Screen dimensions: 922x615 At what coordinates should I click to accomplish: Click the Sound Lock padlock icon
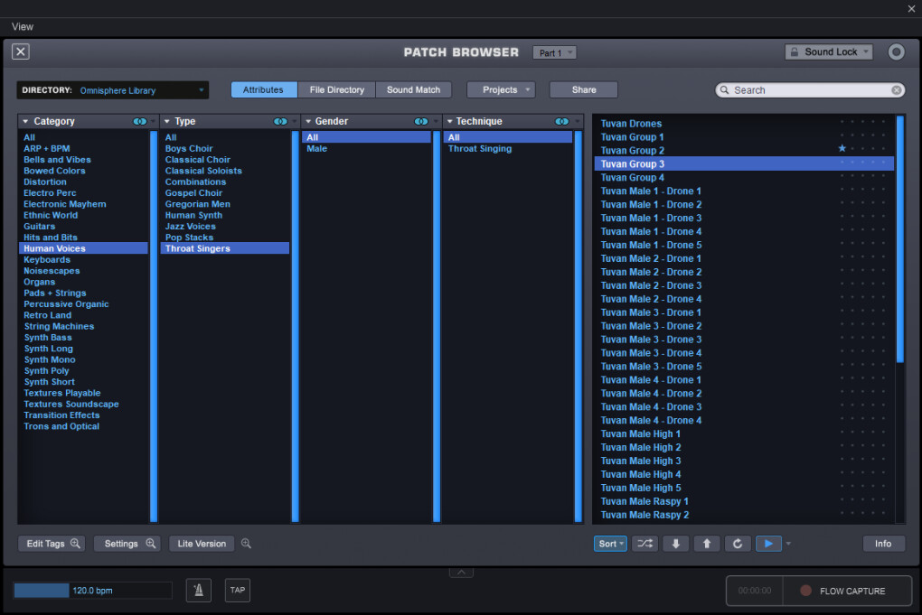(795, 51)
